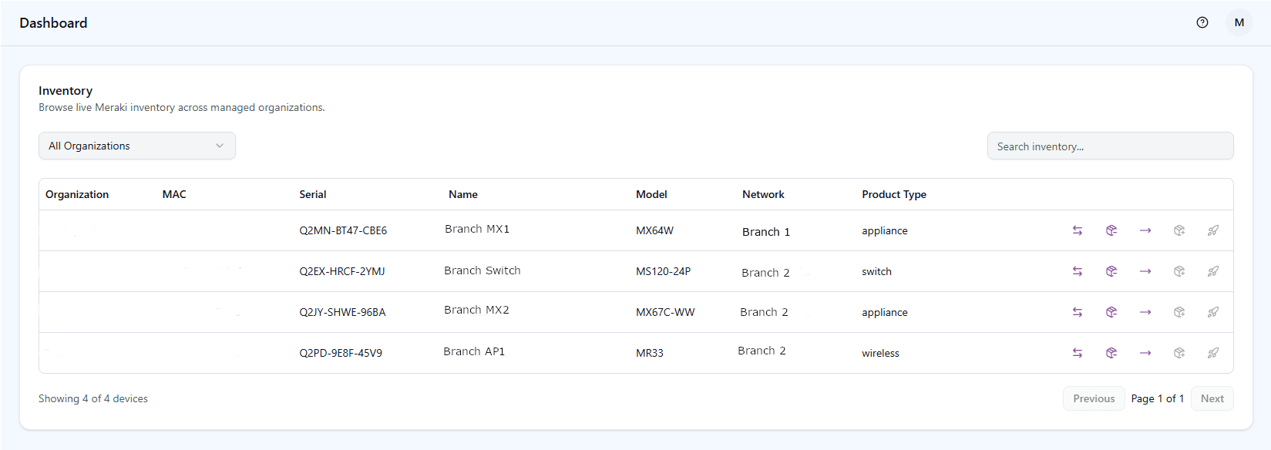The width and height of the screenshot is (1271, 450).
Task: Select serial Q2MN-BT47-CBE6
Action: coord(343,230)
